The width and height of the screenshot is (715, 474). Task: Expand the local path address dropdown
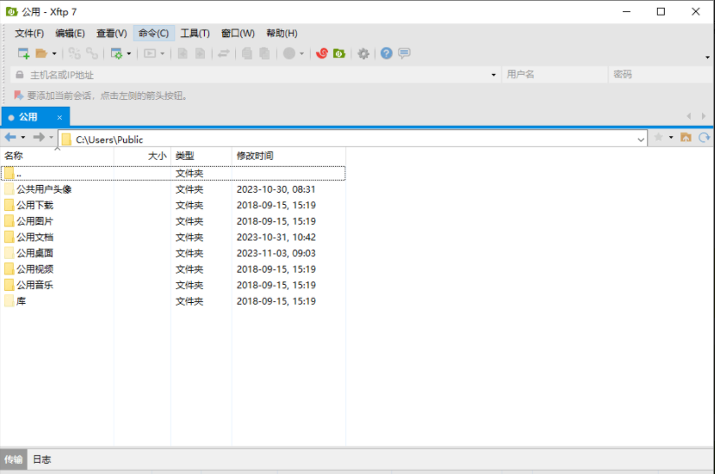point(641,139)
